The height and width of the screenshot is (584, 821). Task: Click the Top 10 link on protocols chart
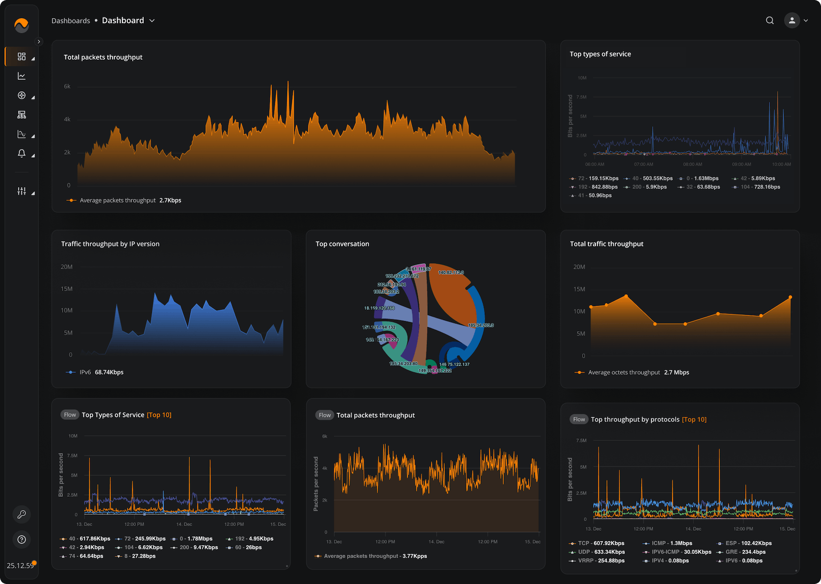[694, 419]
